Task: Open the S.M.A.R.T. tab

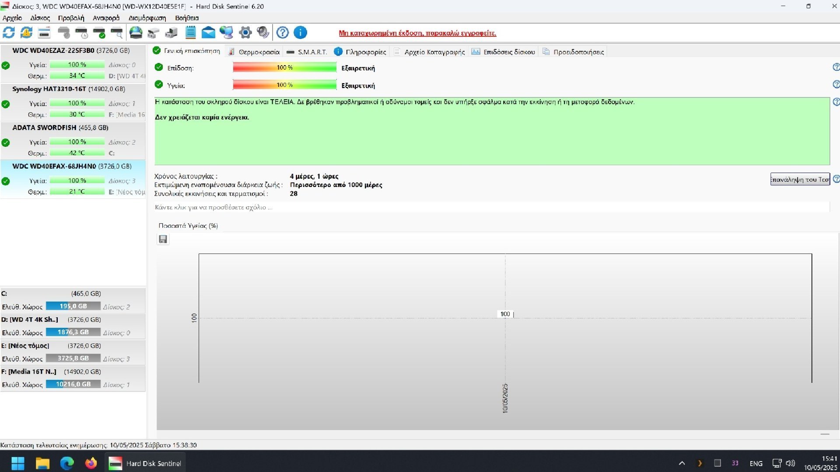Action: point(307,52)
